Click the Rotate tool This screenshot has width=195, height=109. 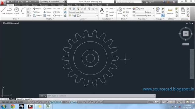click(x=48, y=9)
